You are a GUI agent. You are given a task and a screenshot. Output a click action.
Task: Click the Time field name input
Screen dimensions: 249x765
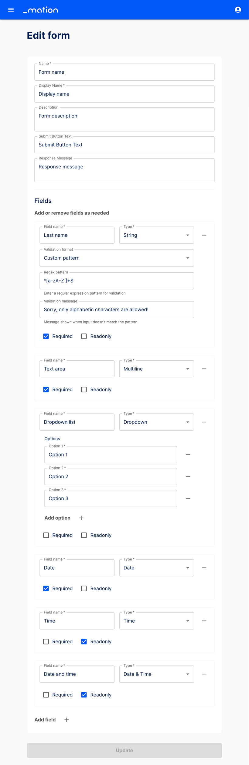pos(77,621)
